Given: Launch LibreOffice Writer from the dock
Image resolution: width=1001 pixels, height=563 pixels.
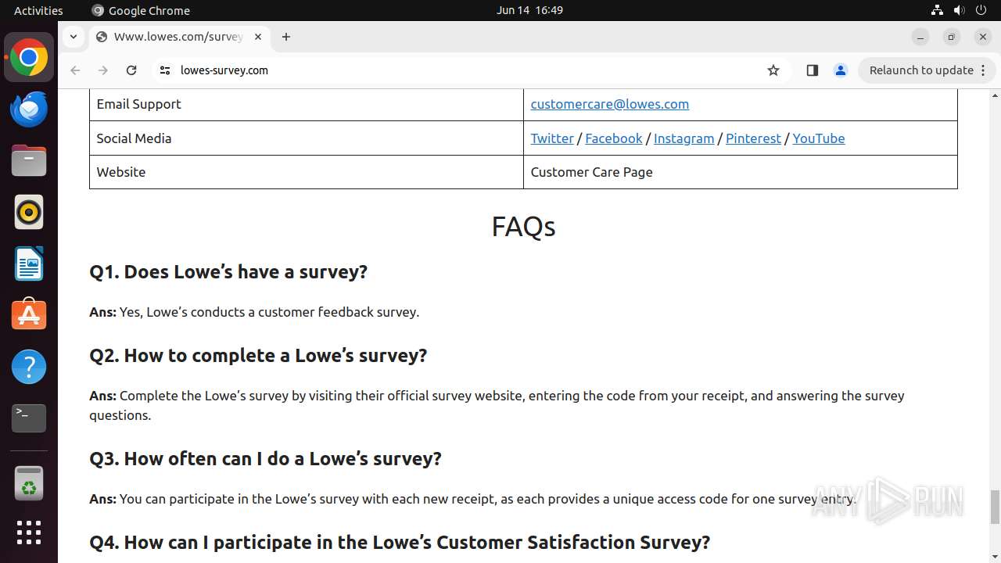Looking at the screenshot, I should point(29,264).
